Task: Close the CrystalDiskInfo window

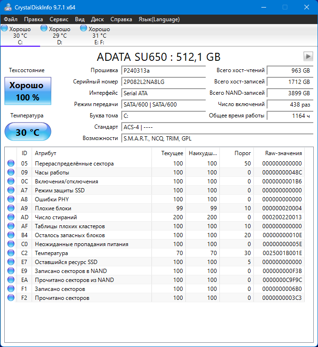Action: [x=307, y=7]
